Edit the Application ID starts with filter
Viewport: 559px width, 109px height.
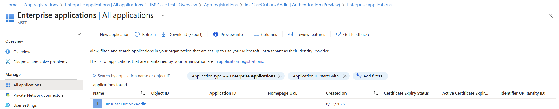(x=316, y=76)
